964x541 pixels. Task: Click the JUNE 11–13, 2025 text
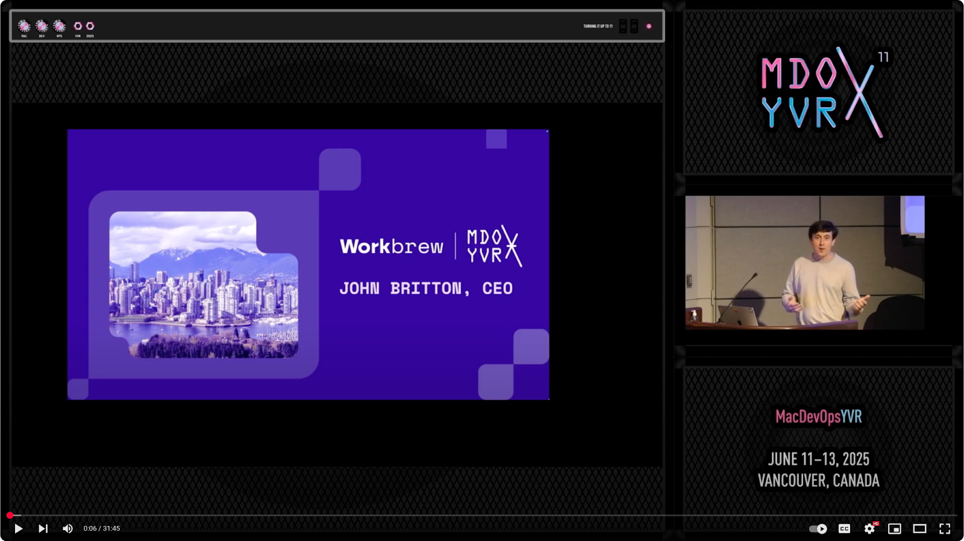[x=818, y=459]
